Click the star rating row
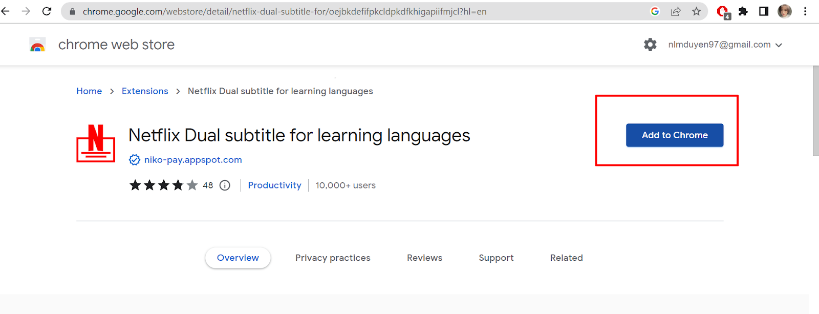The height and width of the screenshot is (314, 819). tap(163, 185)
